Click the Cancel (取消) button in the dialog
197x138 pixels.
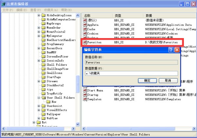coord(168,80)
